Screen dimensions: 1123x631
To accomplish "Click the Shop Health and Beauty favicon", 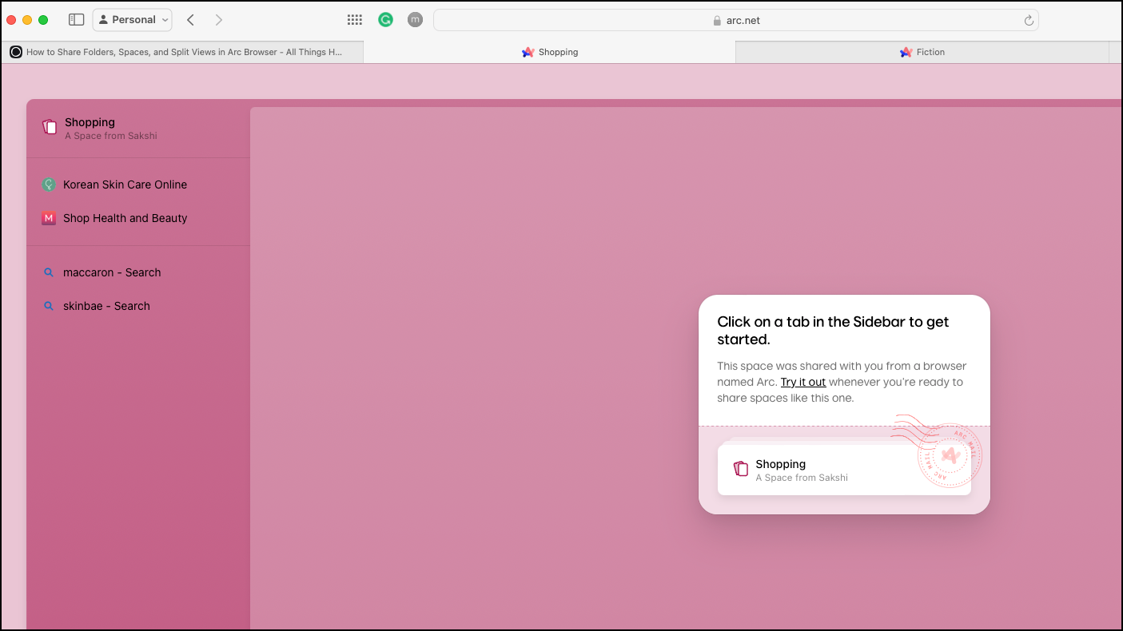I will coord(49,218).
